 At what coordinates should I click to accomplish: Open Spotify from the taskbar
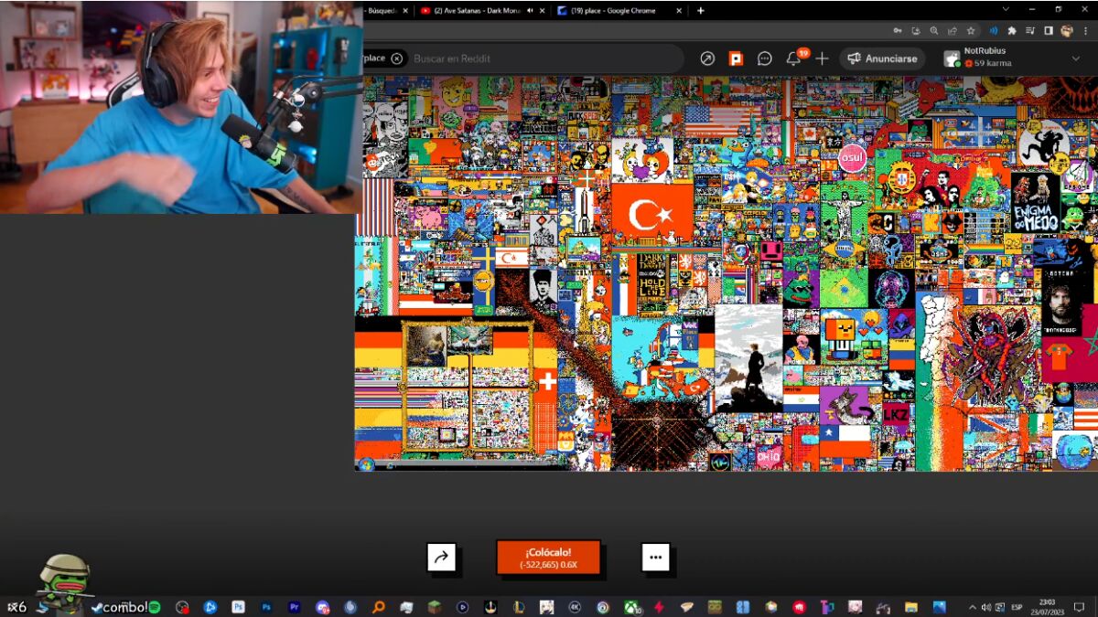click(x=155, y=607)
